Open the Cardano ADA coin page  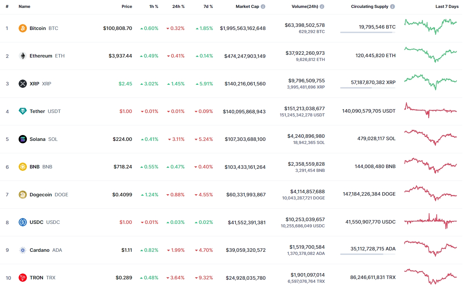coord(39,250)
